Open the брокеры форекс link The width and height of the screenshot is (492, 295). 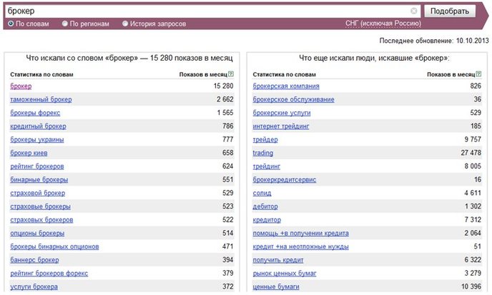pos(35,113)
